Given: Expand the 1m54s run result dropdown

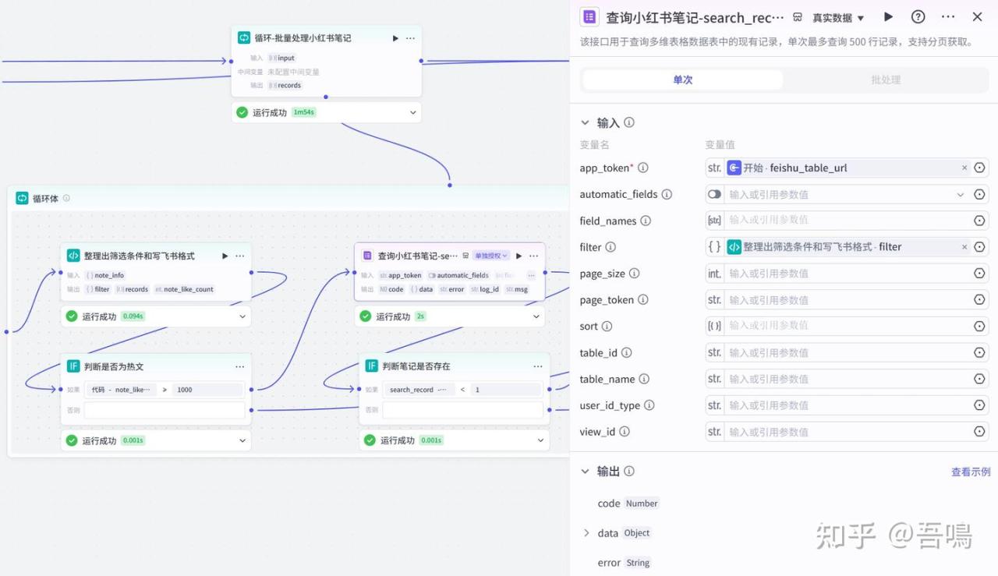Looking at the screenshot, I should click(x=412, y=113).
